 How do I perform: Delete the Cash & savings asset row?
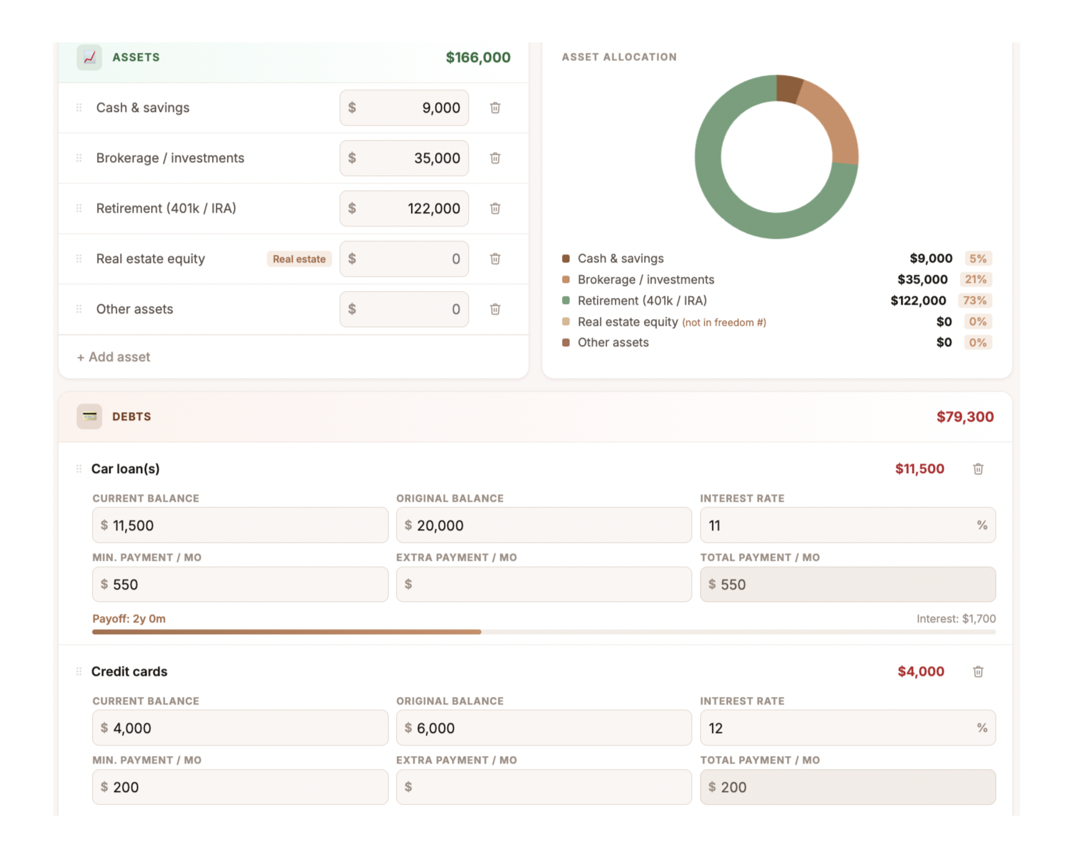coord(495,108)
